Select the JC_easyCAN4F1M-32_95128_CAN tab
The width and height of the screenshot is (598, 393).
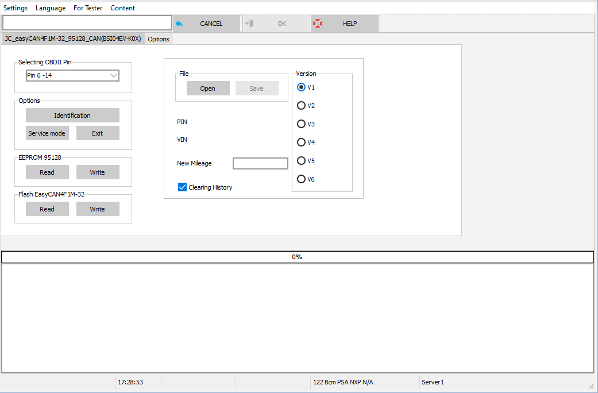point(73,38)
